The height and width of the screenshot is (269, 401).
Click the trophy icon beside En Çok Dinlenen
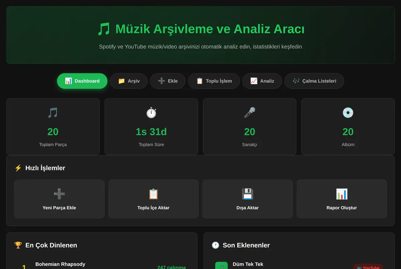pos(18,245)
